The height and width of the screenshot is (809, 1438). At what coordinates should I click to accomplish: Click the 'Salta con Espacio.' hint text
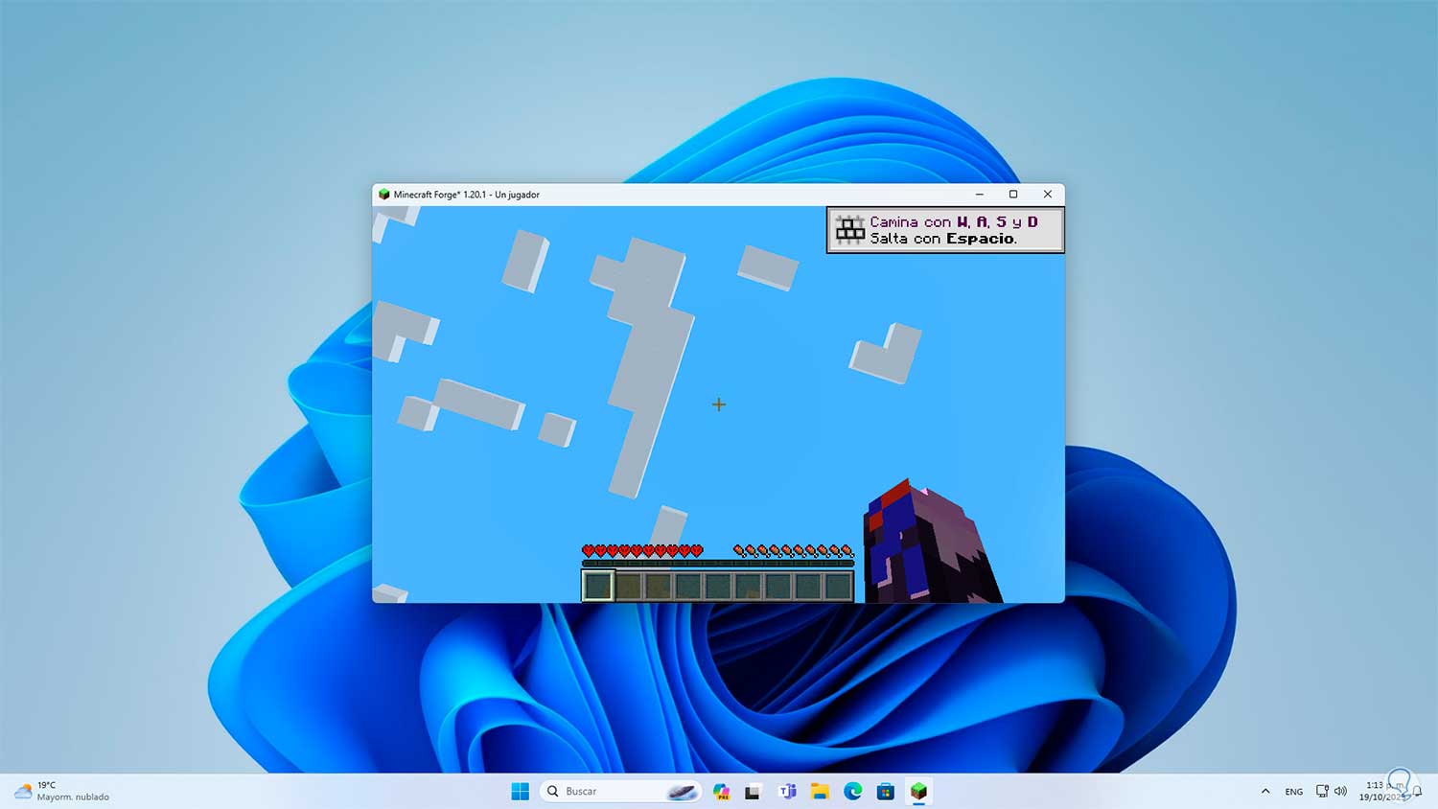pyautogui.click(x=943, y=239)
